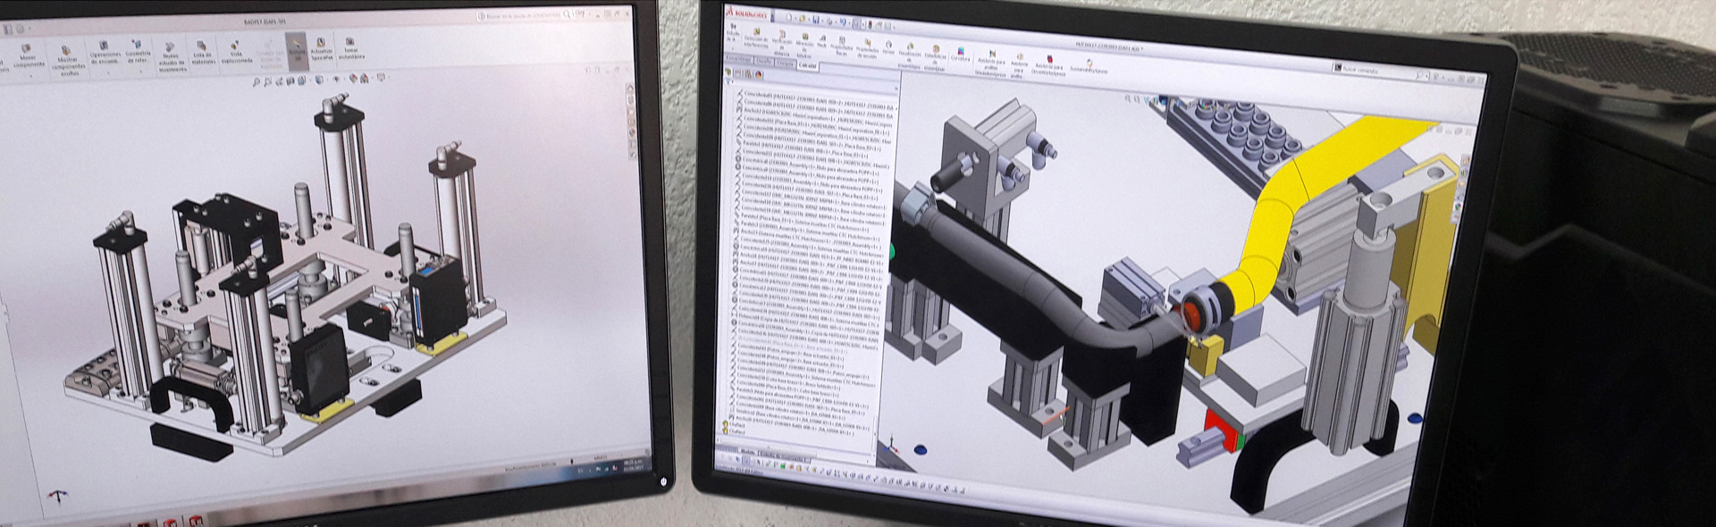Switch to the Ensamblaje ribbon tab
Viewport: 1716px width, 527px height.
tap(738, 59)
